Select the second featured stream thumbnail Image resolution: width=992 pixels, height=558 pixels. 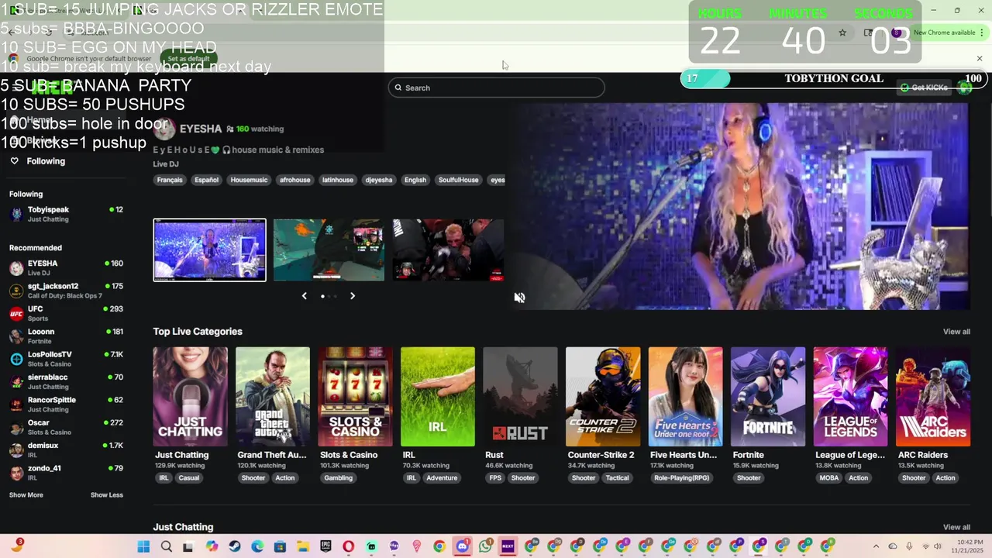pyautogui.click(x=329, y=250)
